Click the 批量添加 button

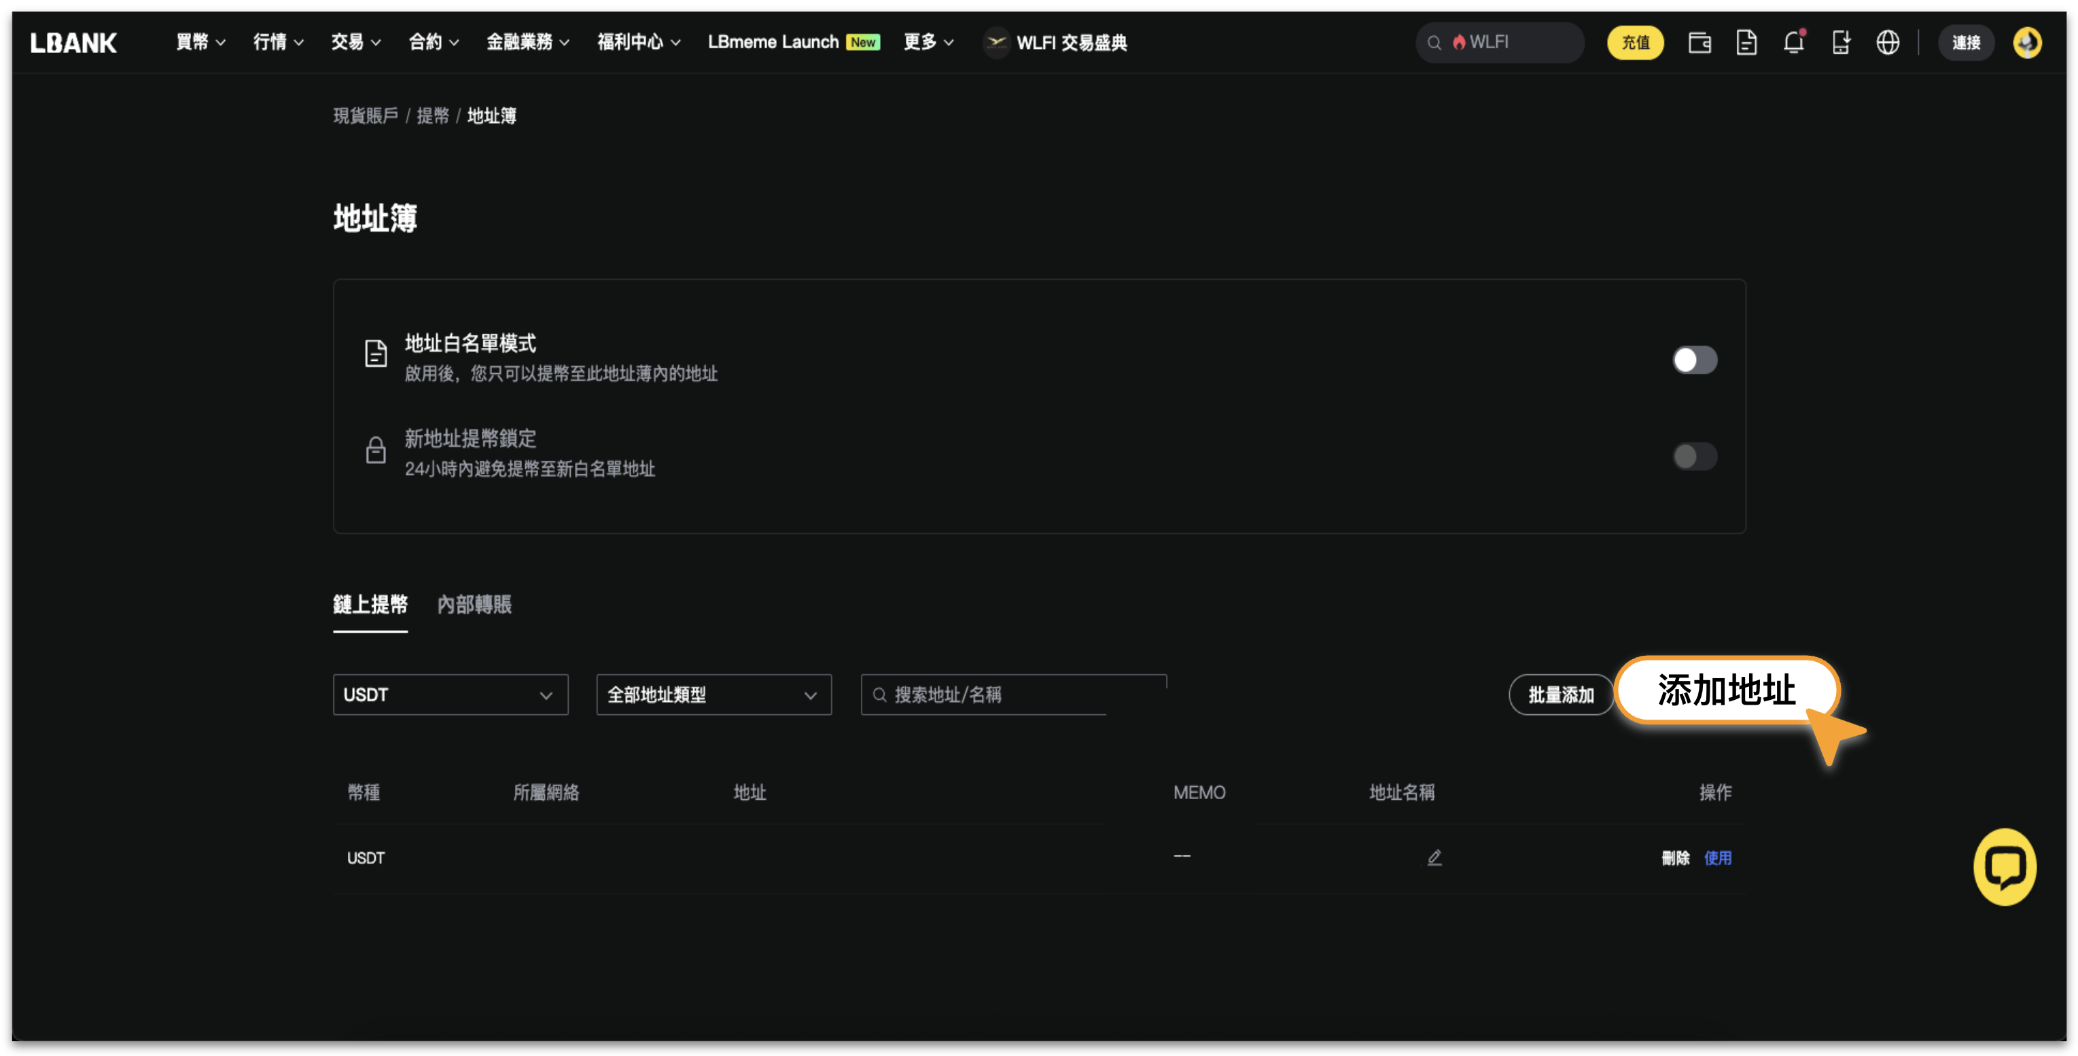(1560, 694)
